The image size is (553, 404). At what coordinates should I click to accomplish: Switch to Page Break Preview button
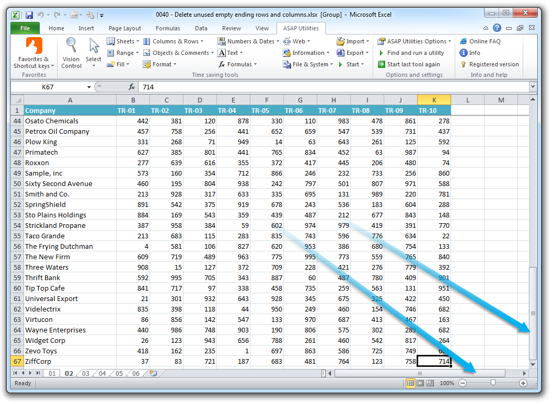point(430,383)
